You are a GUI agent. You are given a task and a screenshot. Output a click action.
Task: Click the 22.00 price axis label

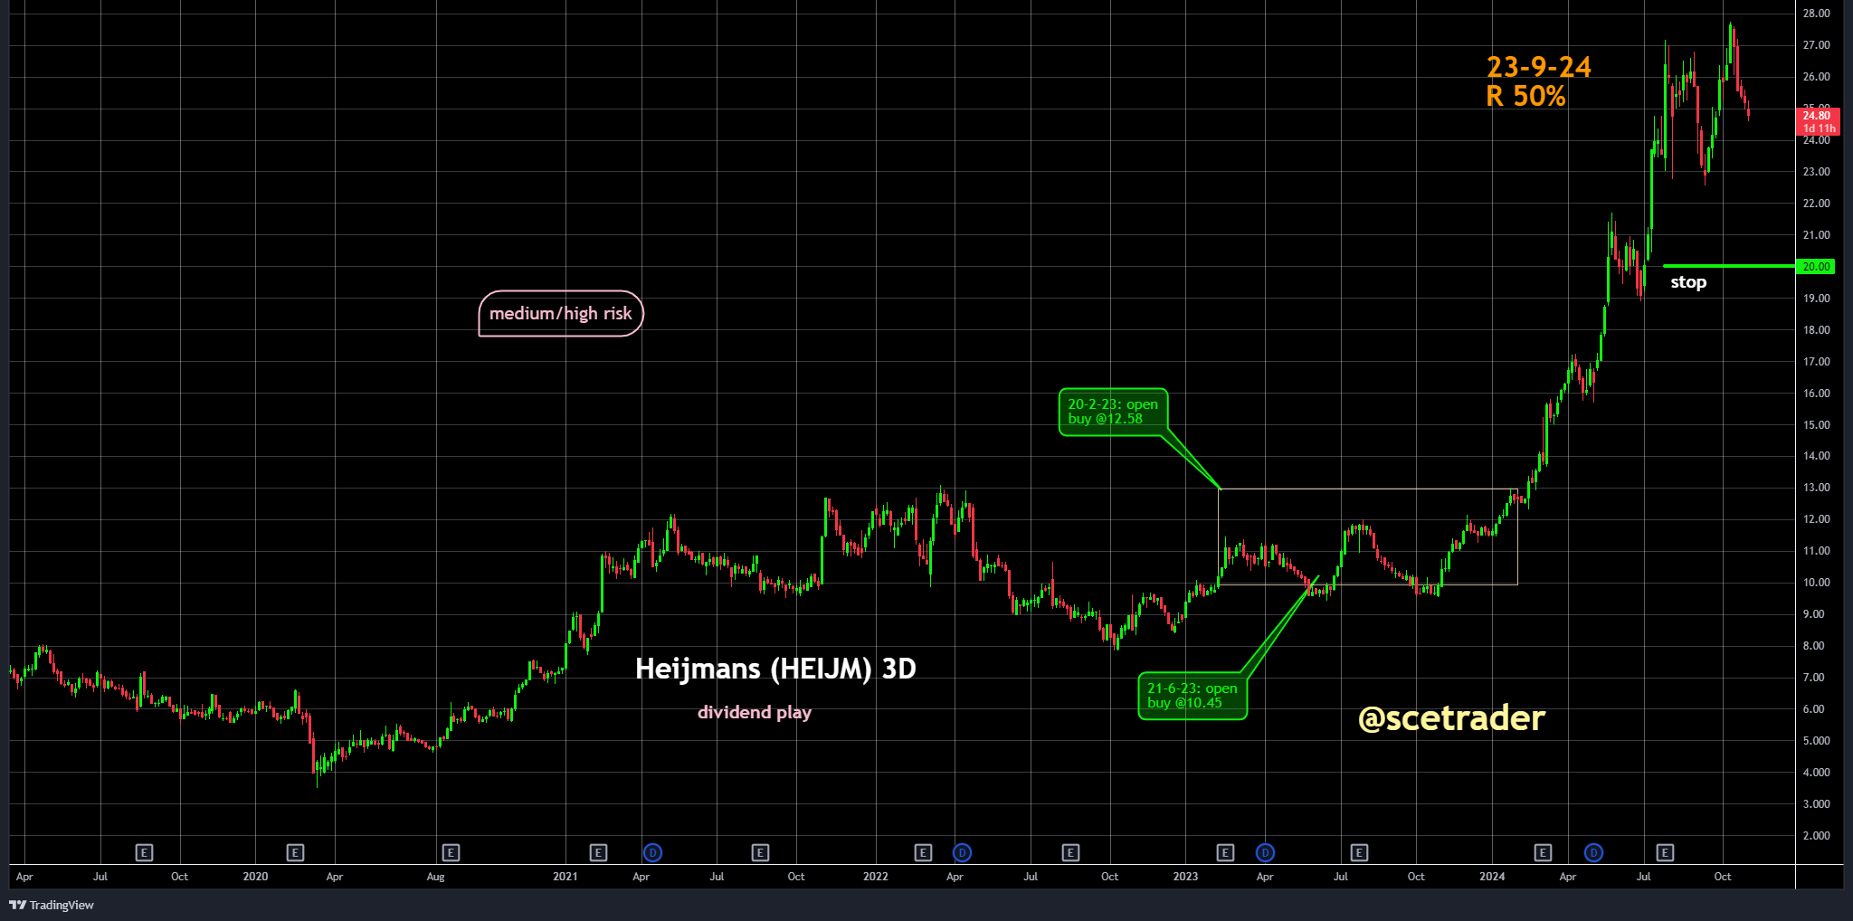(1816, 204)
